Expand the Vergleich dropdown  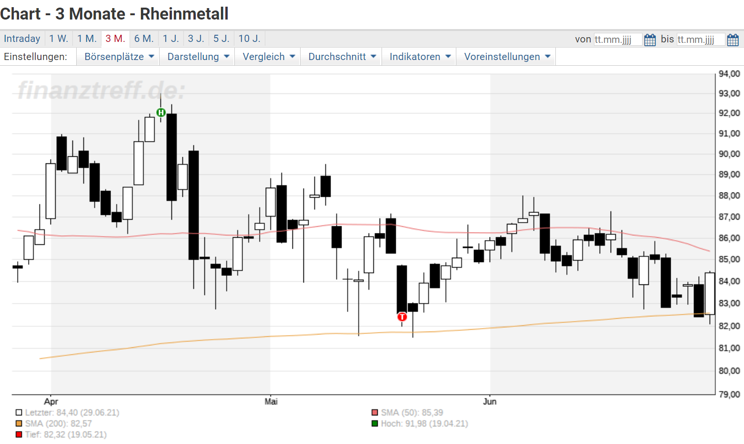pos(269,57)
